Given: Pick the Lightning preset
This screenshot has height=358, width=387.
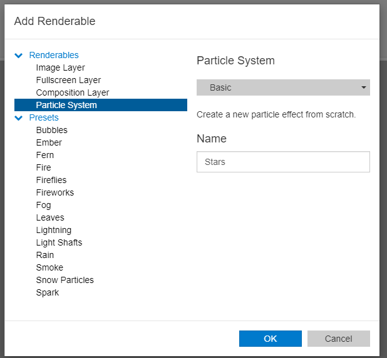Looking at the screenshot, I should (54, 230).
